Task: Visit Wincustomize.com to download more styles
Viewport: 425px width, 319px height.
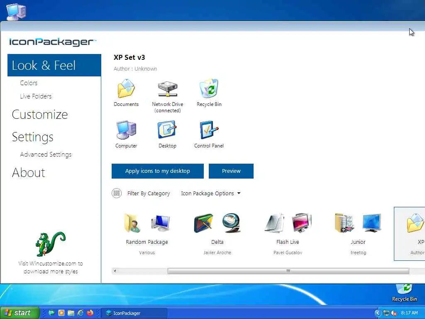Action: 51,267
